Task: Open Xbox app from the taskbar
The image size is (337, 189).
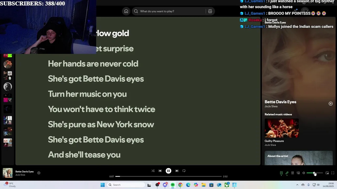Action: (227, 185)
